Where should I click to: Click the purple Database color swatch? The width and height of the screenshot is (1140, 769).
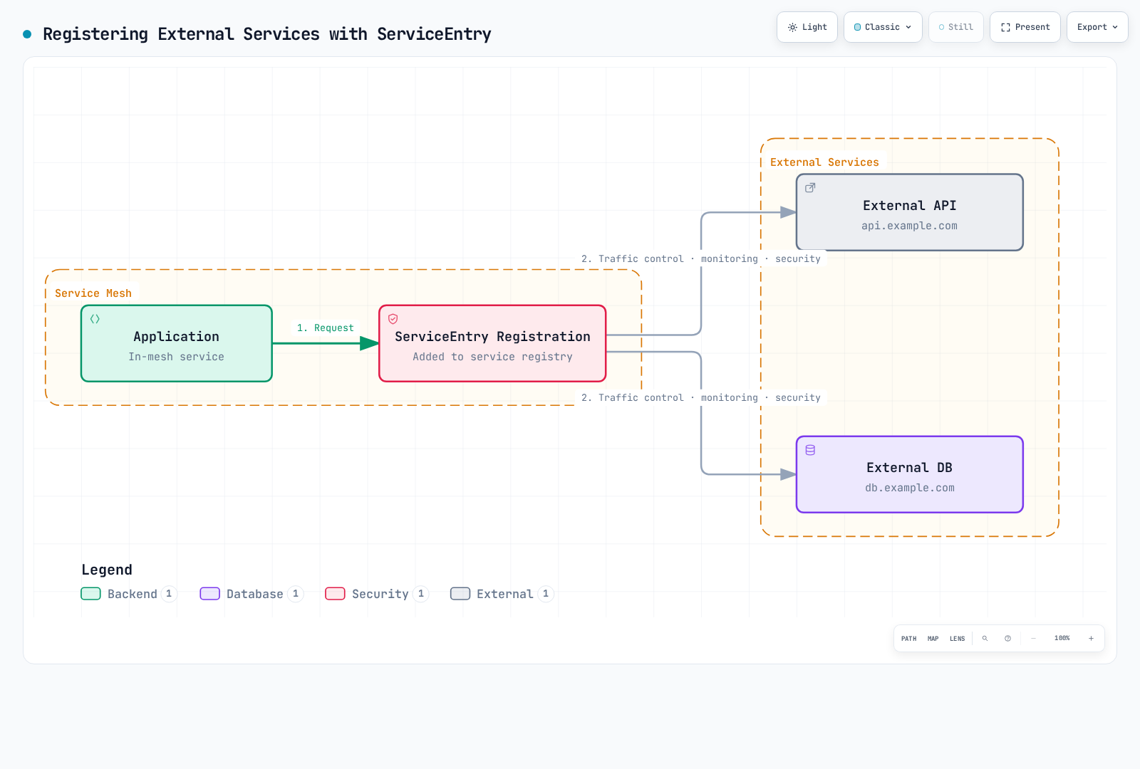(209, 594)
